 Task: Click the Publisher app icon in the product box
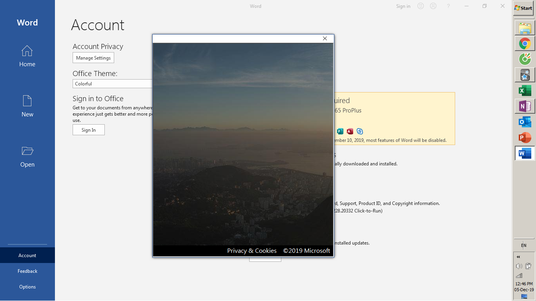[340, 131]
